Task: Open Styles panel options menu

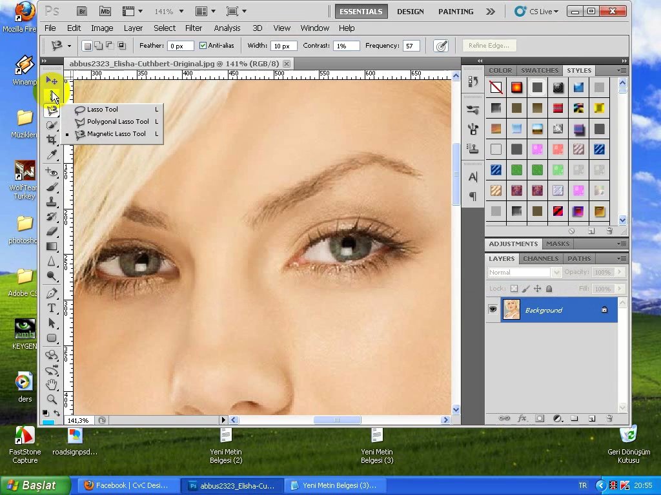Action: pyautogui.click(x=622, y=70)
